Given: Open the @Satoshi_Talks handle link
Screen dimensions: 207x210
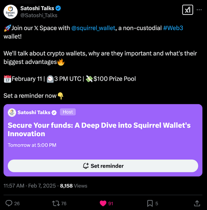Looking at the screenshot, I should click(39, 15).
